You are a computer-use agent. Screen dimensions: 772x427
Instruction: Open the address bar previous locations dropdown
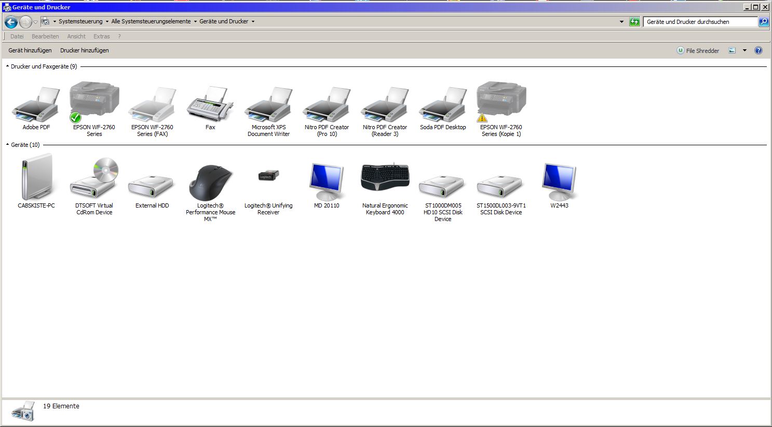[x=621, y=22]
